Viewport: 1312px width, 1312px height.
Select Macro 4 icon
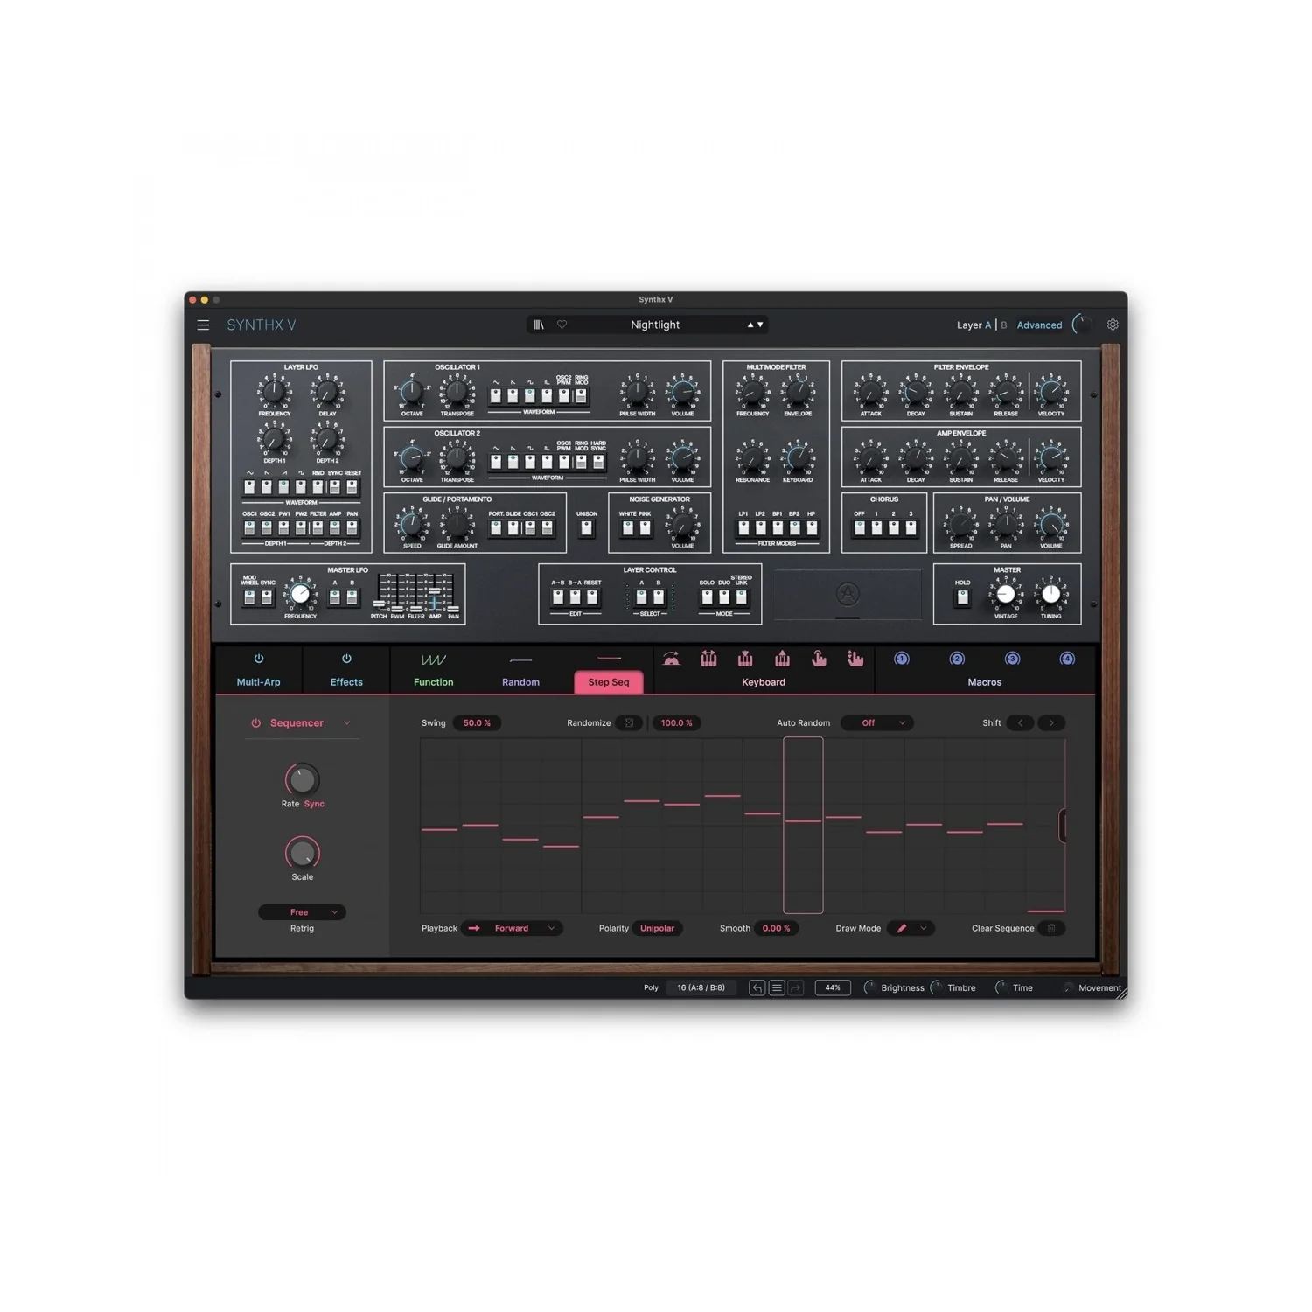click(1067, 659)
